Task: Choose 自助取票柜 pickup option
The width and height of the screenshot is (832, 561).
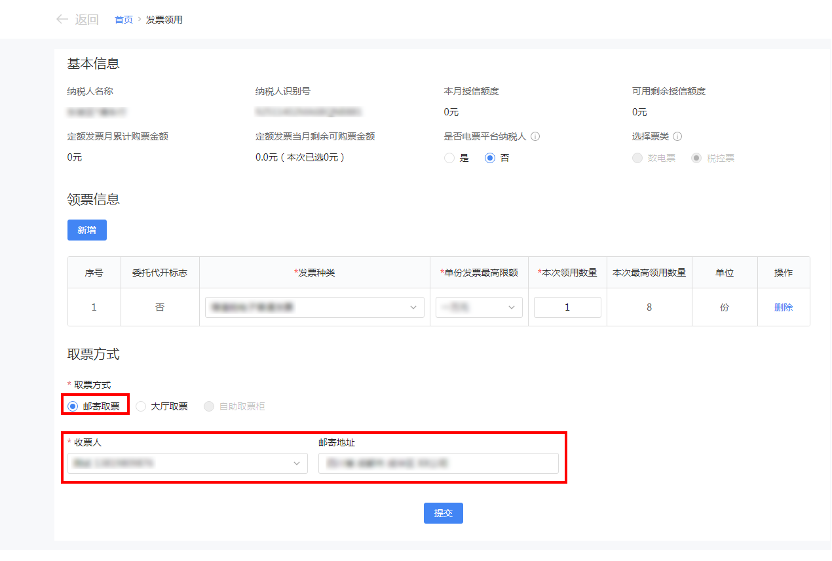Action: (209, 406)
